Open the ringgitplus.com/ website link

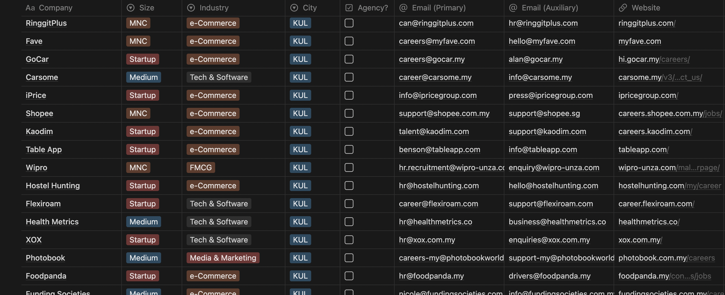click(x=647, y=23)
